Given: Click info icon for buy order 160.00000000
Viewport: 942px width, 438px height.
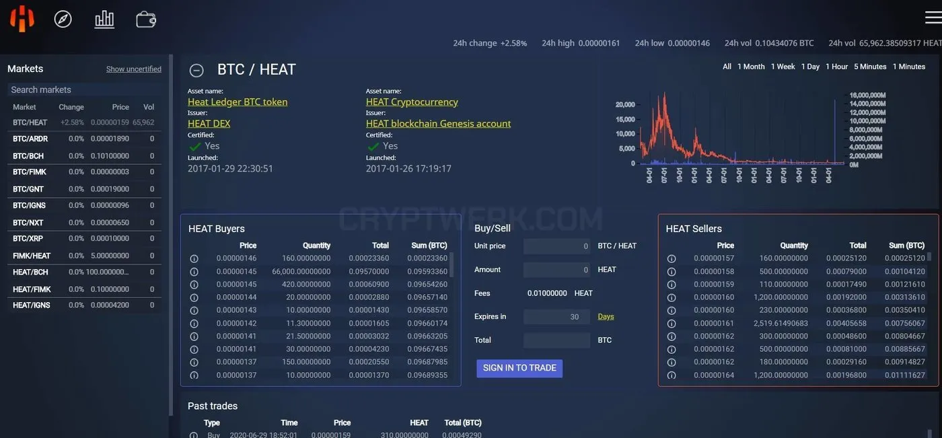Looking at the screenshot, I should [x=194, y=258].
